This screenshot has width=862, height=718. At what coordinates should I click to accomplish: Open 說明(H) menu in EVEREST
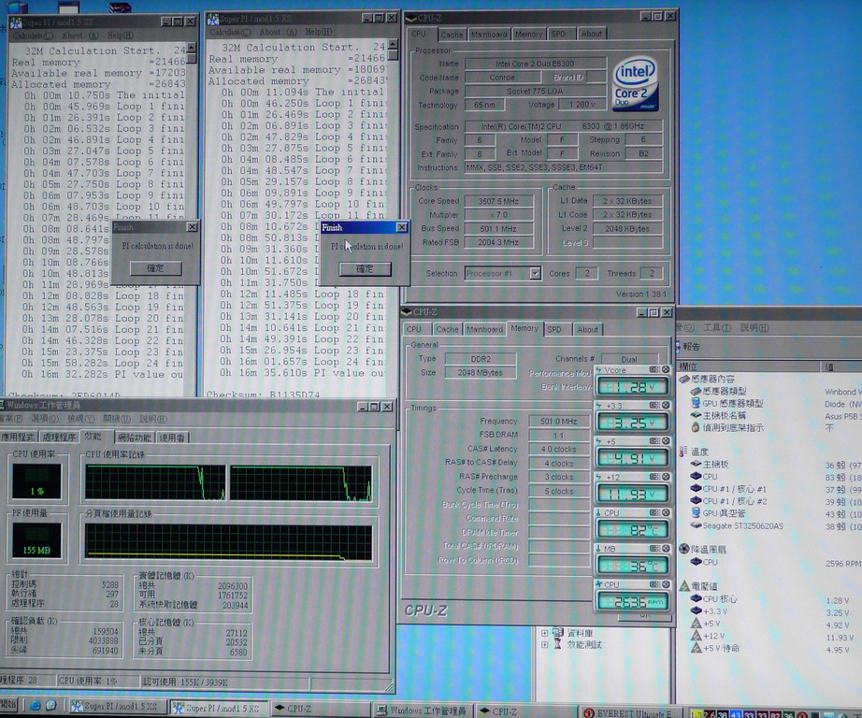point(754,327)
